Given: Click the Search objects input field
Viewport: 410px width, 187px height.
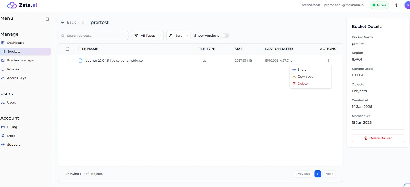Looking at the screenshot, I should pos(93,36).
